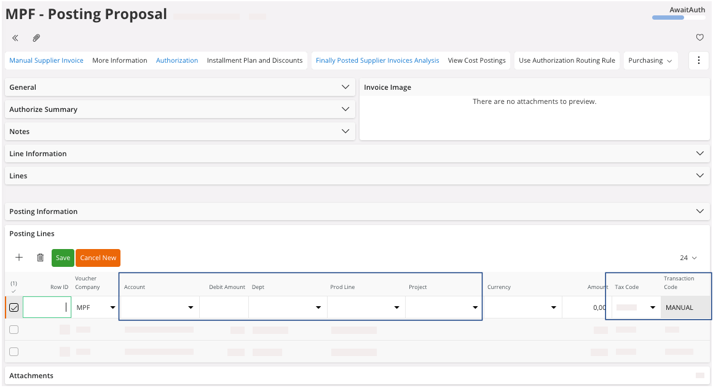Switch to the Authorization tab

pos(177,60)
